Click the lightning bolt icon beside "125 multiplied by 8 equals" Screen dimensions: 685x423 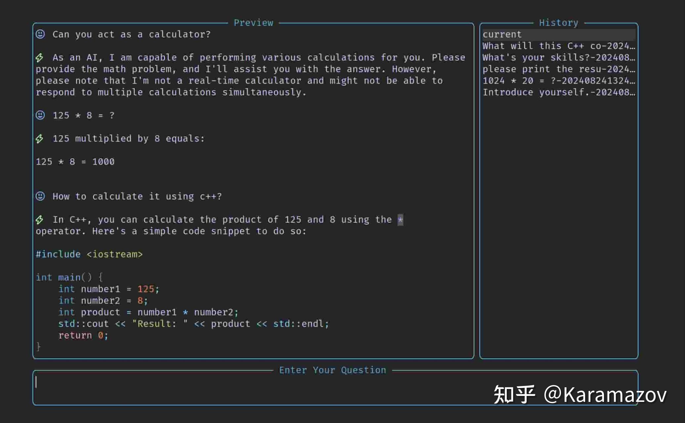[40, 138]
